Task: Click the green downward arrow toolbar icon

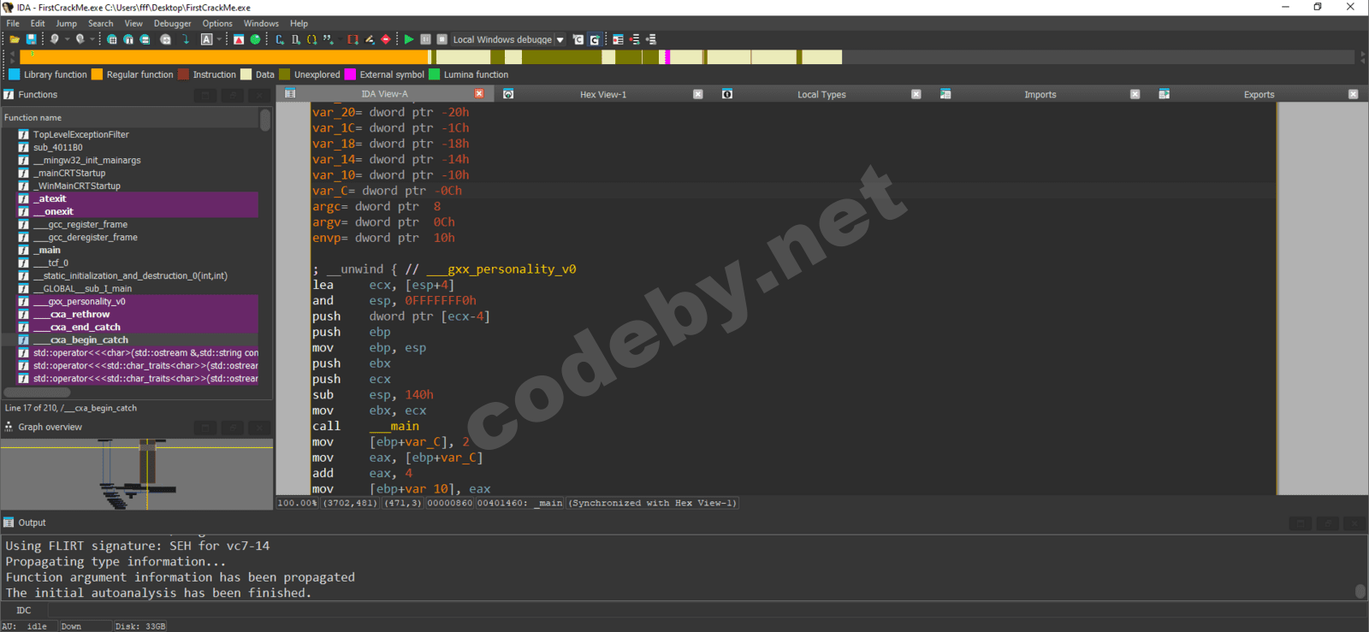Action: coord(186,39)
